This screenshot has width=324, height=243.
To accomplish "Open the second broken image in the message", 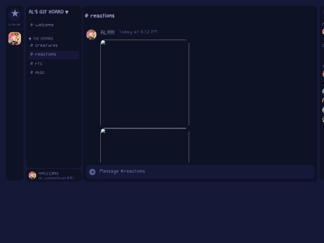I will click(145, 145).
